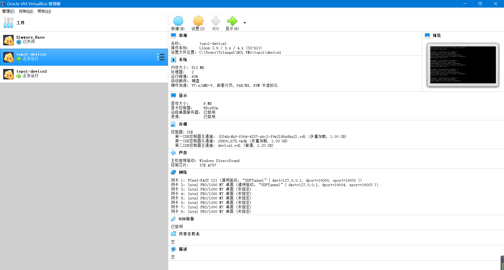Click the 网络 section heading link

pyautogui.click(x=183, y=172)
